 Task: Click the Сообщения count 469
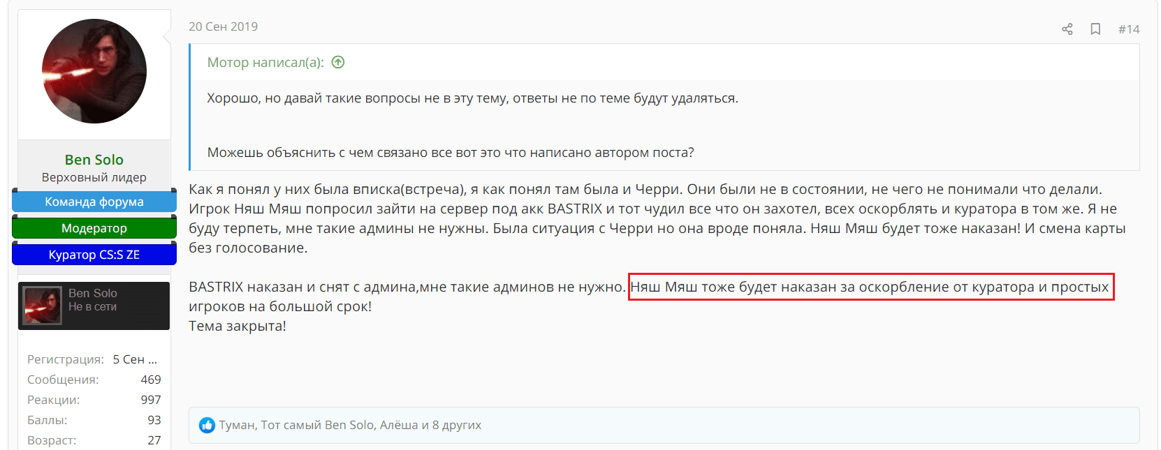tap(151, 380)
